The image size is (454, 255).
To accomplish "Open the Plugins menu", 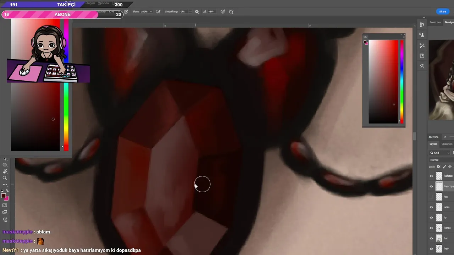I will click(x=90, y=3).
